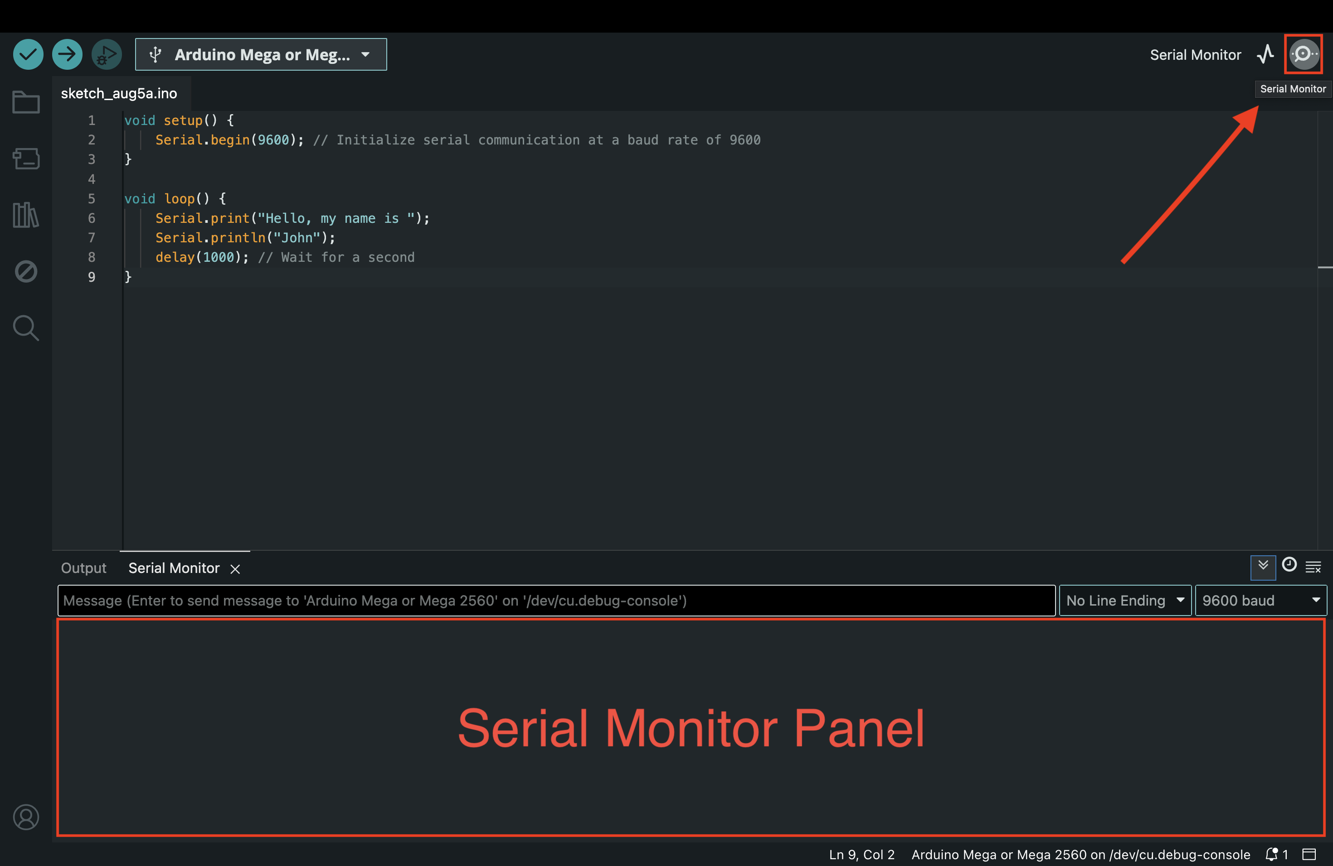Image resolution: width=1333 pixels, height=866 pixels.
Task: Open the board selector dropdown
Action: [261, 54]
